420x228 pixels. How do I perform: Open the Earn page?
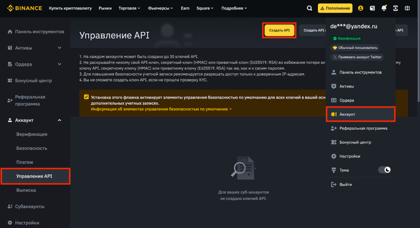(x=185, y=8)
